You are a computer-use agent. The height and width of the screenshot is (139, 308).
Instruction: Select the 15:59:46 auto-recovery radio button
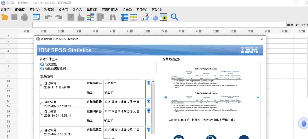pos(42,85)
